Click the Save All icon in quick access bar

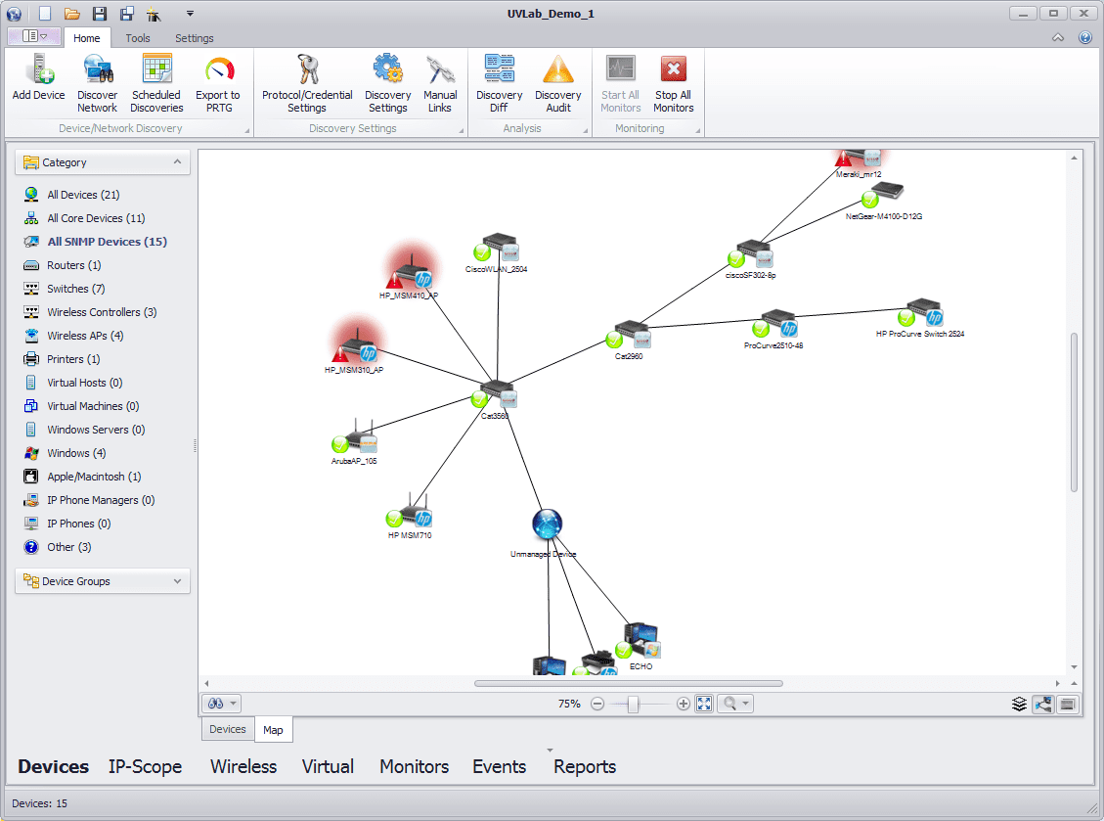127,14
